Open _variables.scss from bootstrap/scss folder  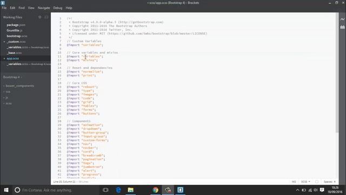[x=28, y=47]
